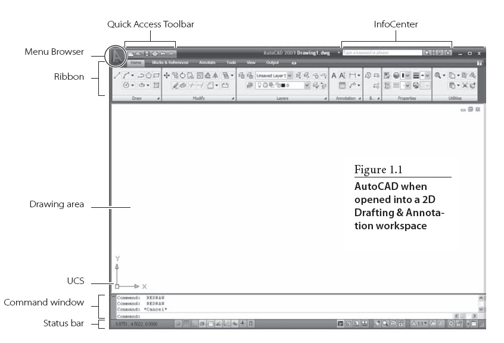Click the Print icon in Quick Access Toolbar

[154, 54]
